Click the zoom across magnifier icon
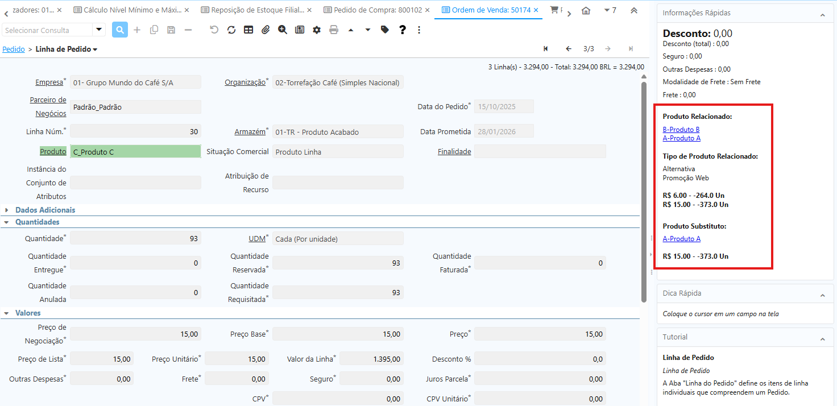The image size is (837, 406). coord(283,30)
